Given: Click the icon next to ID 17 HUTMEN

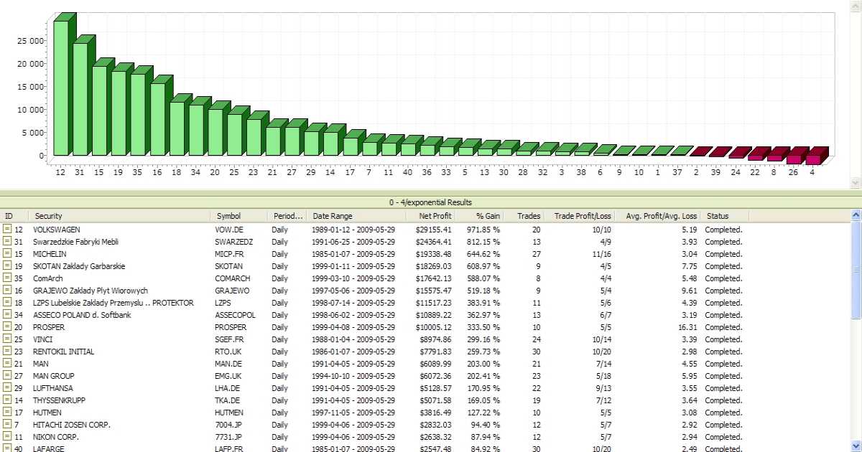Looking at the screenshot, I should (x=8, y=413).
